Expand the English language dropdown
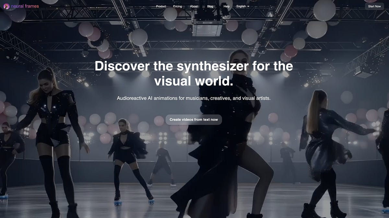 [x=243, y=6]
